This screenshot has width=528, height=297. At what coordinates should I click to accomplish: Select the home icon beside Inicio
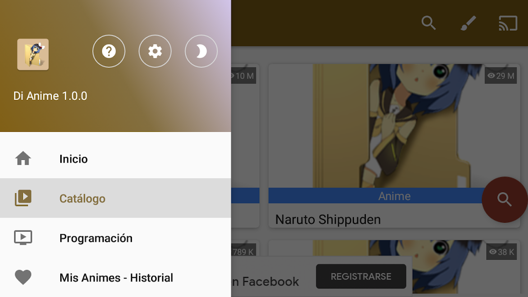click(x=23, y=159)
